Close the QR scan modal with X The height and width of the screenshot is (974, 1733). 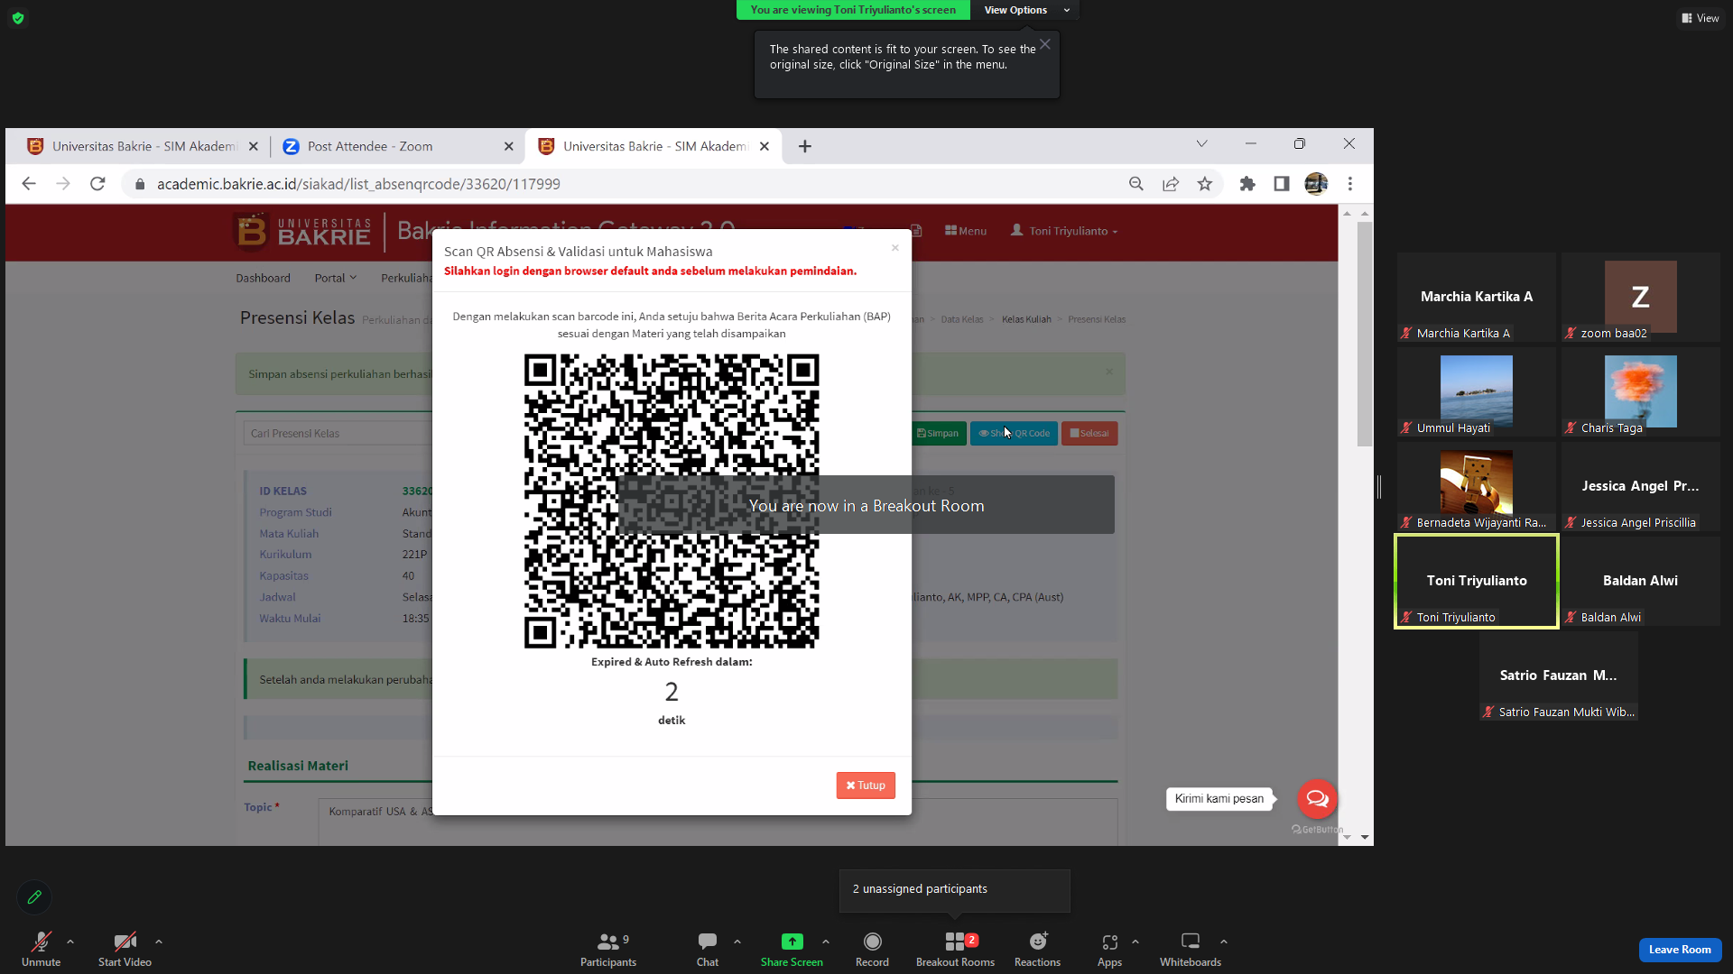click(x=895, y=248)
